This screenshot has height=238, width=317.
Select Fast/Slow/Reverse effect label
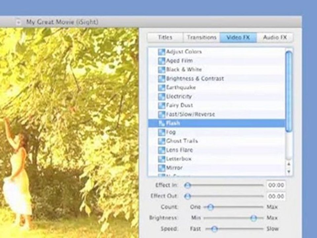190,114
